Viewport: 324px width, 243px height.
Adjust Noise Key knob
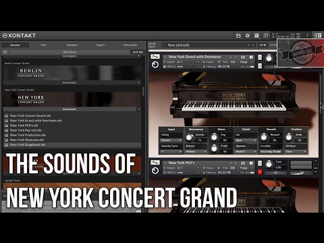tap(214, 137)
